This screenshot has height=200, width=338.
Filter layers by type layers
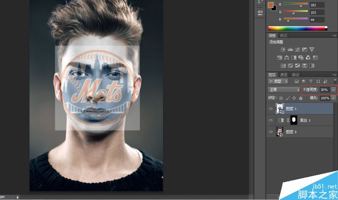point(311,81)
